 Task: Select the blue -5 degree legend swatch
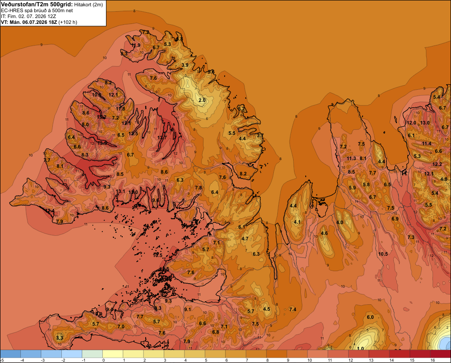click(10, 354)
